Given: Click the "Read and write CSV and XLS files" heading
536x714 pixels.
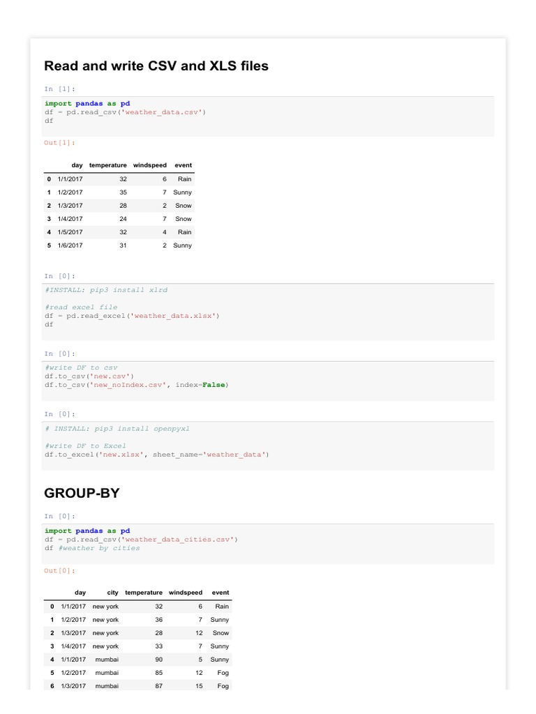Looking at the screenshot, I should (x=156, y=66).
